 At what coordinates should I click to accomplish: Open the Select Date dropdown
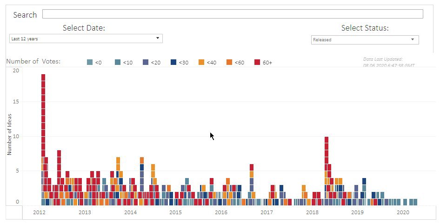86,38
